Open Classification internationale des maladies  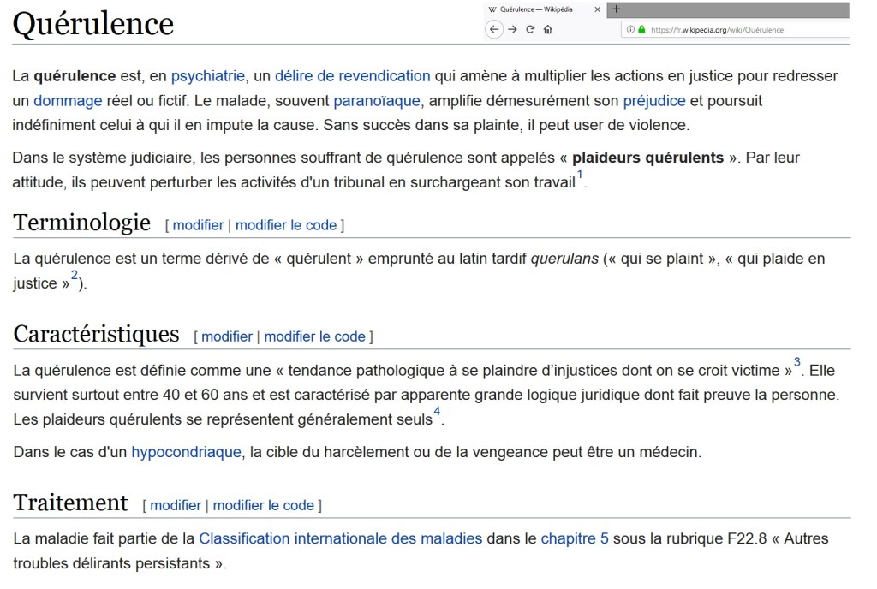click(339, 538)
